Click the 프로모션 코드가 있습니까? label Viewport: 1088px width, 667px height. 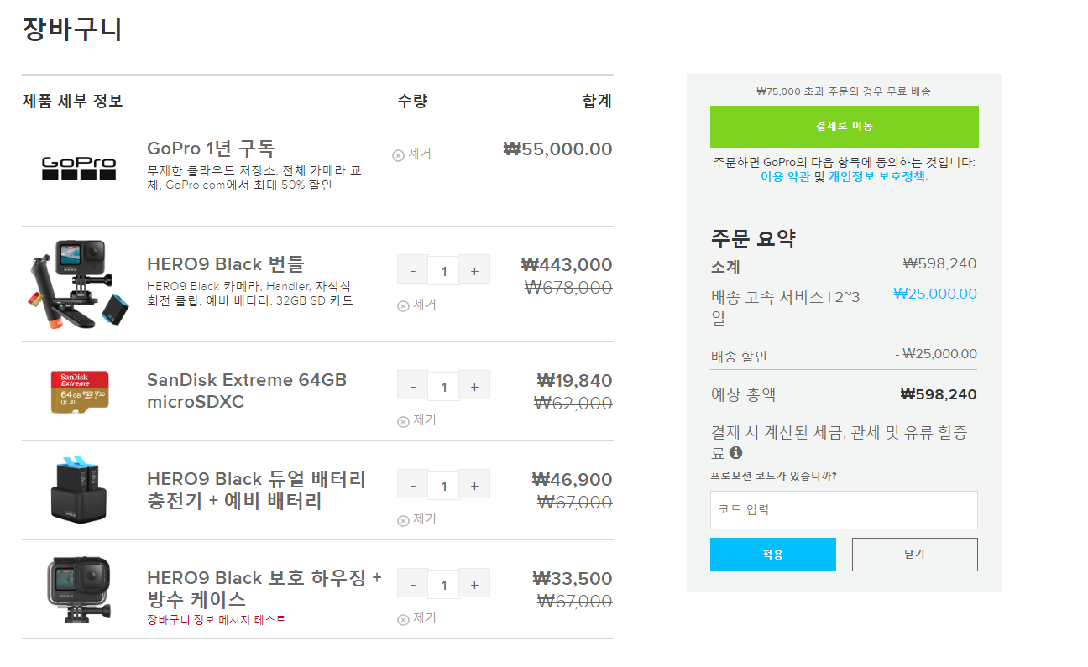coord(773,477)
